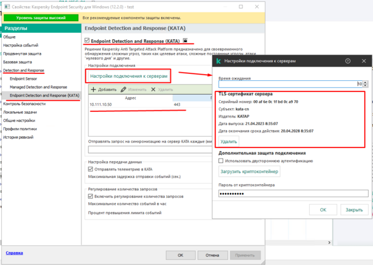Close the server connection settings dialog with X

pyautogui.click(x=361, y=61)
